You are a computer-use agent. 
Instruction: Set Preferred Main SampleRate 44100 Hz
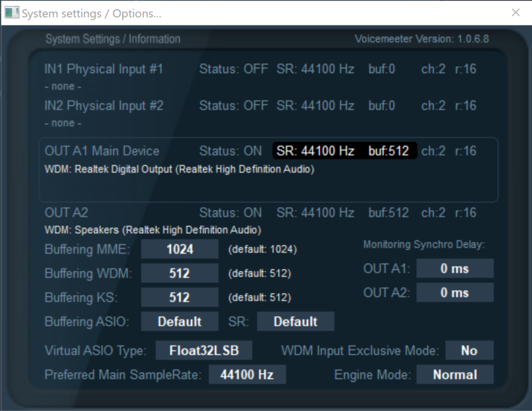click(x=247, y=374)
